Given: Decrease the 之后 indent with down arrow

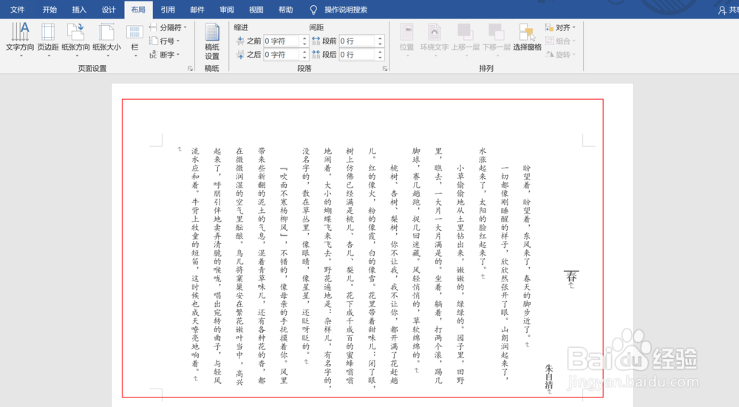Looking at the screenshot, I should [304, 58].
